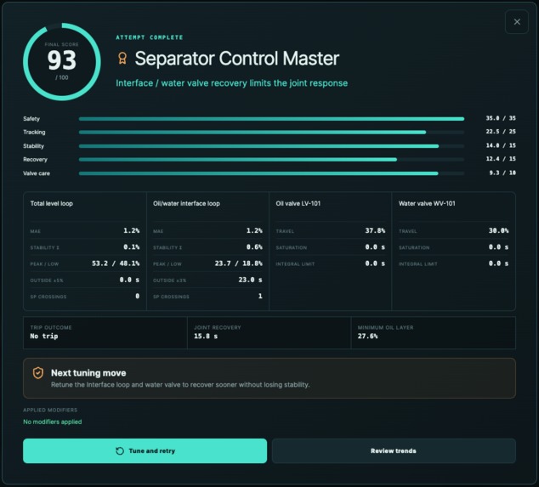The width and height of the screenshot is (539, 487).
Task: Click the Valve care score 9.3 / 10
Action: tap(502, 173)
